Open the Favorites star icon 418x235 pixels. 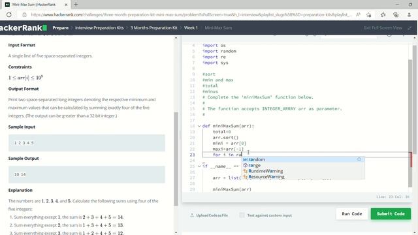tap(383, 14)
